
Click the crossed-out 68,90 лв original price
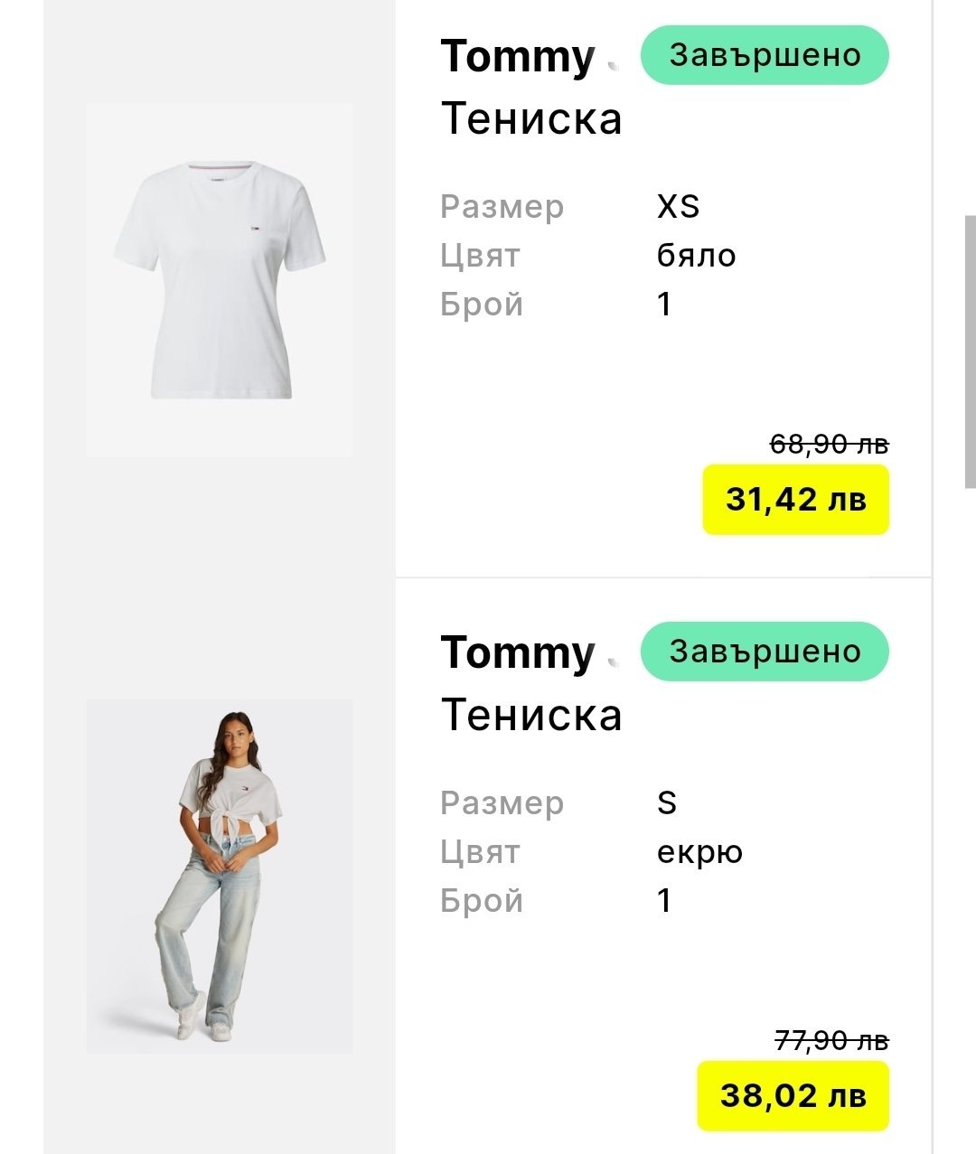coord(829,445)
